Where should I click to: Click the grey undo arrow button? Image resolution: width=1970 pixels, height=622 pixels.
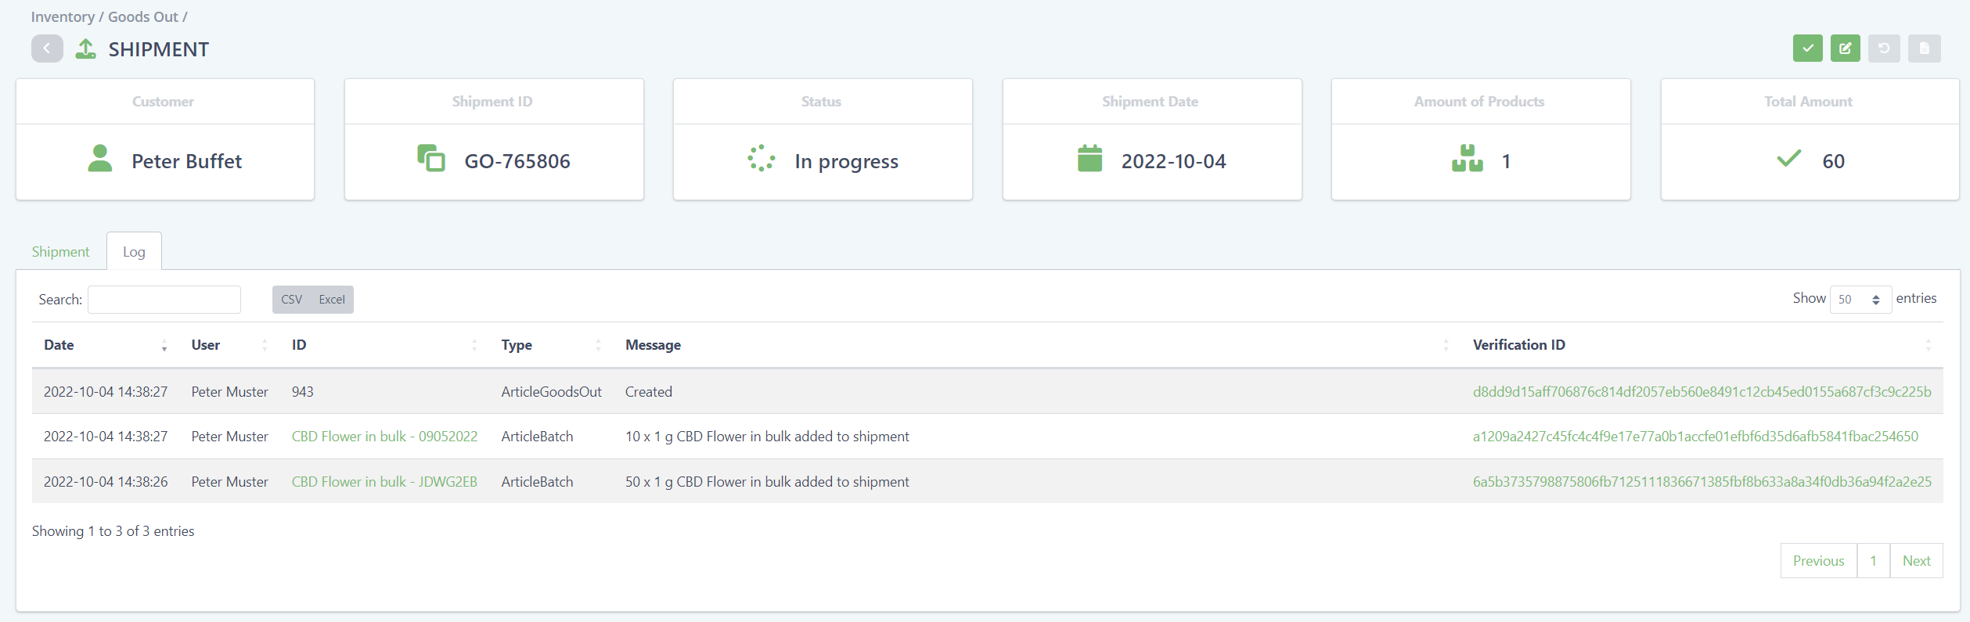tap(1883, 49)
